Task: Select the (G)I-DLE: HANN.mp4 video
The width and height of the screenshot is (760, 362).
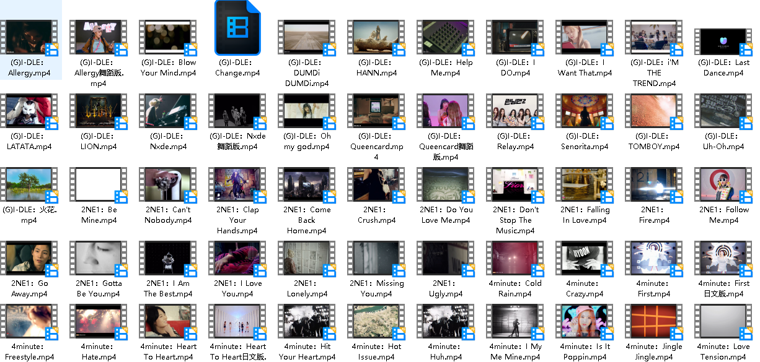Action: pos(376,37)
